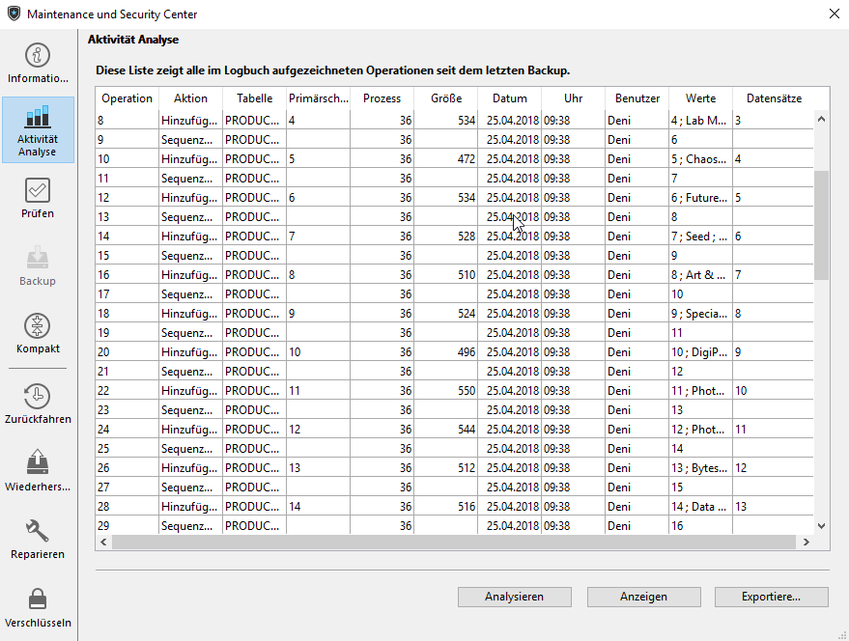Screen dimensions: 849x641
Task: Open the Reparieren repair tool
Action: click(x=38, y=539)
